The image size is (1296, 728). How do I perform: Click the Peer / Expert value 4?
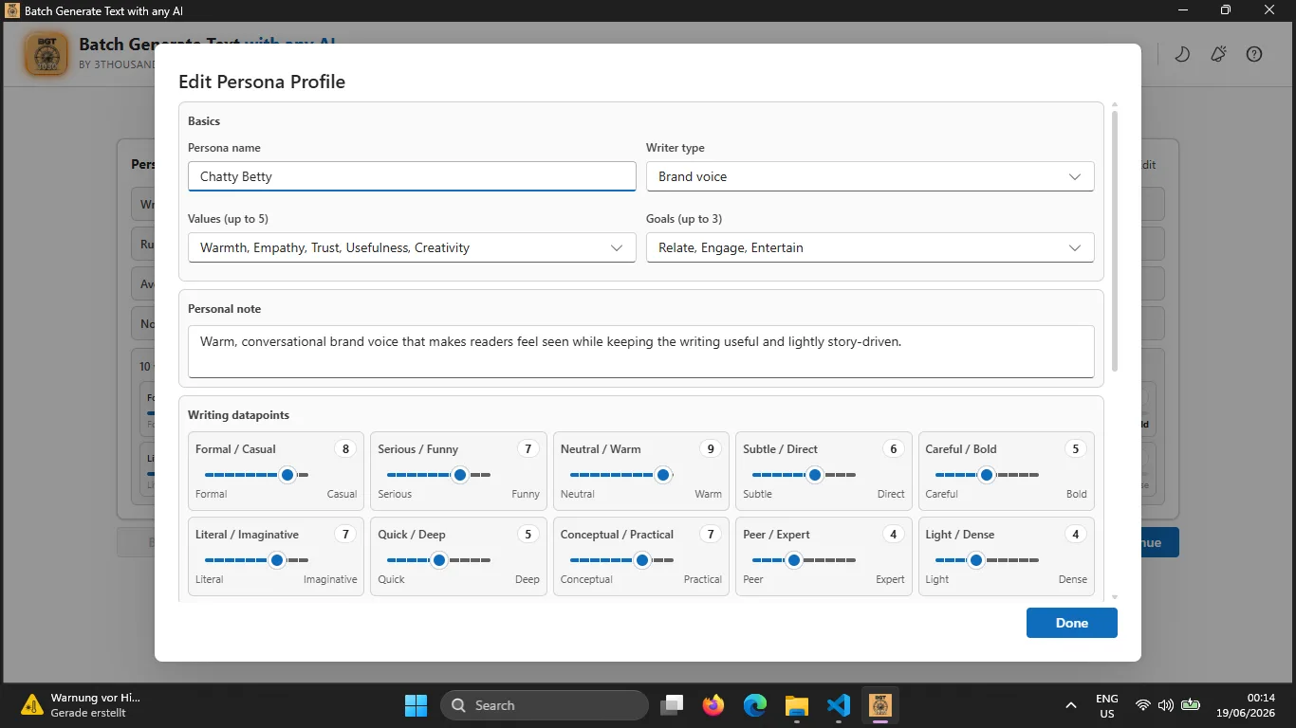pyautogui.click(x=893, y=535)
